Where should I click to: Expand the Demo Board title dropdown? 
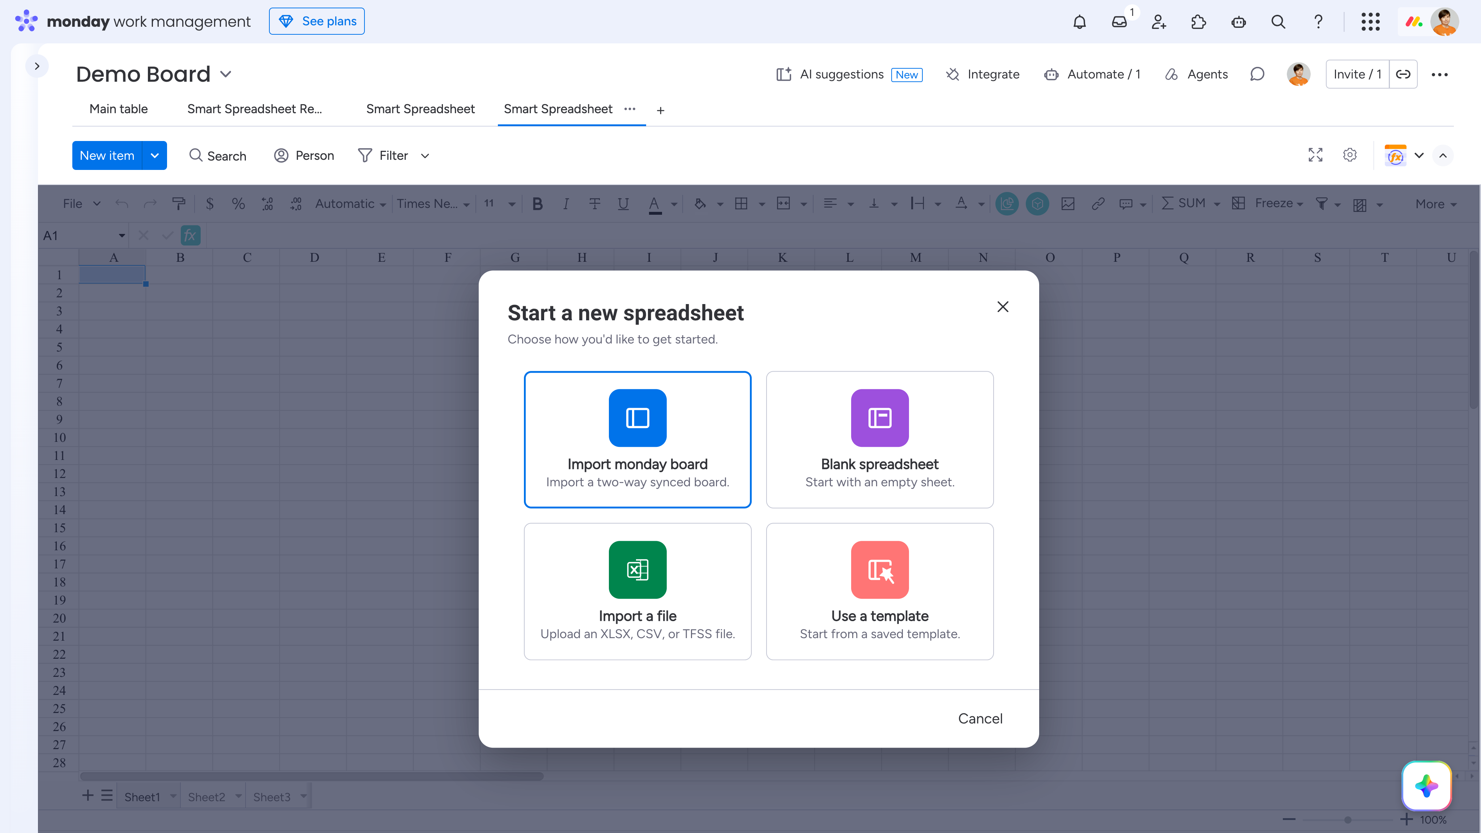[x=226, y=74]
